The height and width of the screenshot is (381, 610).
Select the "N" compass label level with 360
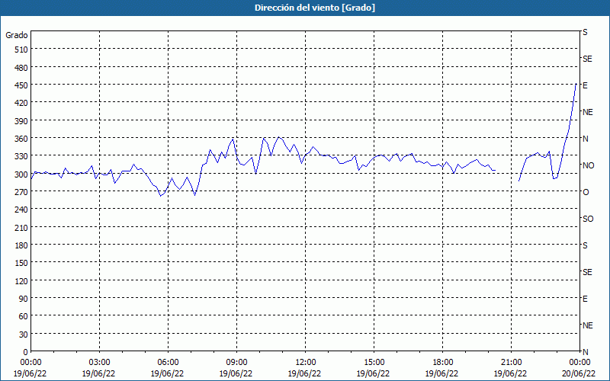click(x=585, y=139)
